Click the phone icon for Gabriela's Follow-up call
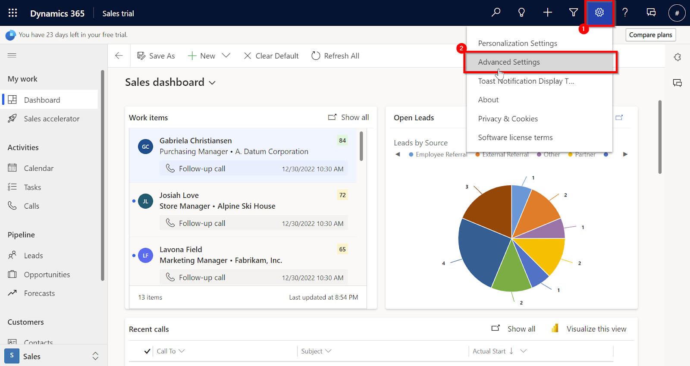This screenshot has width=690, height=366. coord(170,168)
